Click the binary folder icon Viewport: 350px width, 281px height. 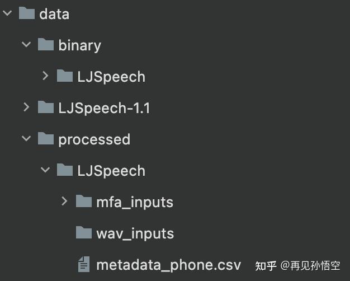[46, 45]
